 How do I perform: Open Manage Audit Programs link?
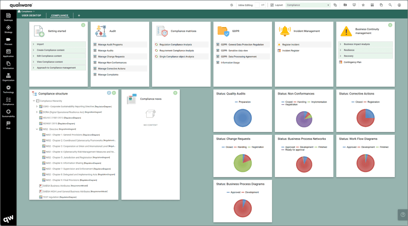110,44
